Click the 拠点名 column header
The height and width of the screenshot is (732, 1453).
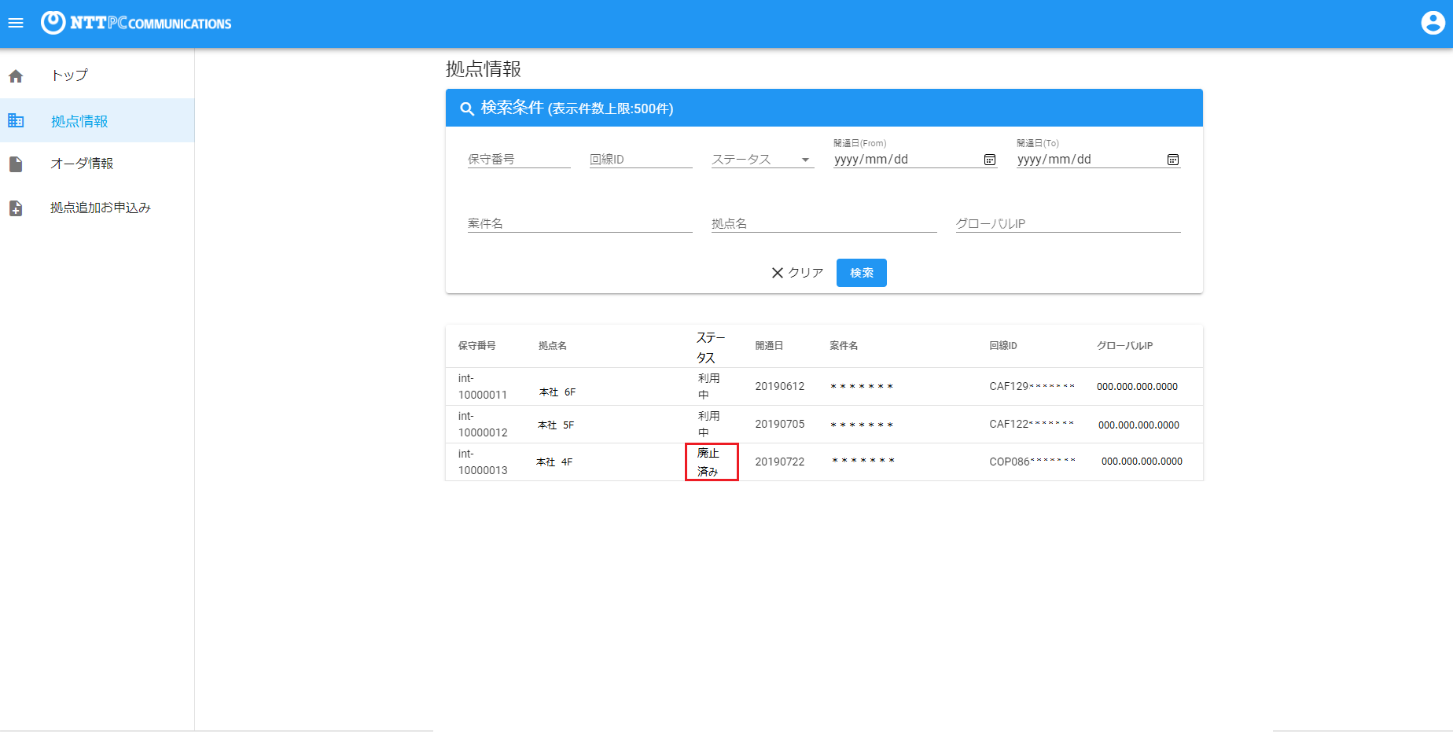pyautogui.click(x=553, y=346)
